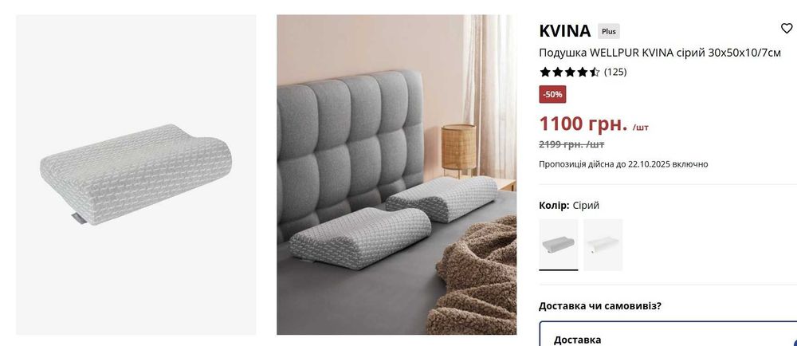Select the Доставка delivery option
This screenshot has width=797, height=346.
tap(667, 334)
